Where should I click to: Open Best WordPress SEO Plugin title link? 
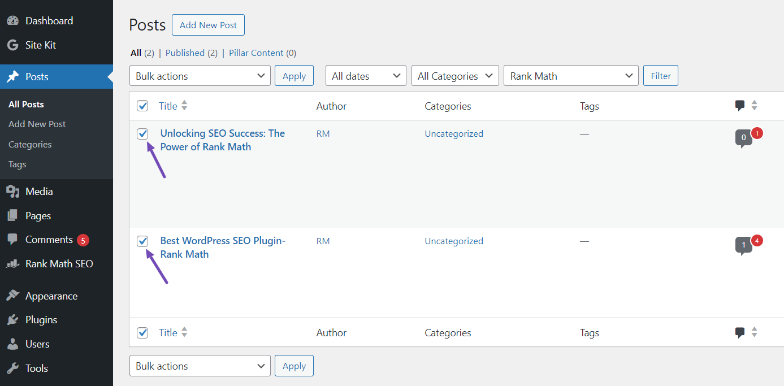point(223,248)
